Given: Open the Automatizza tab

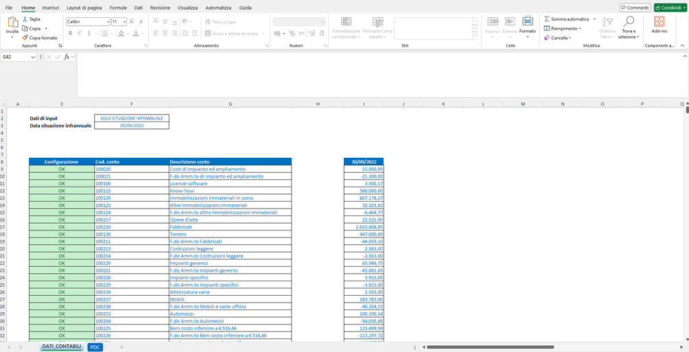Looking at the screenshot, I should pos(218,8).
